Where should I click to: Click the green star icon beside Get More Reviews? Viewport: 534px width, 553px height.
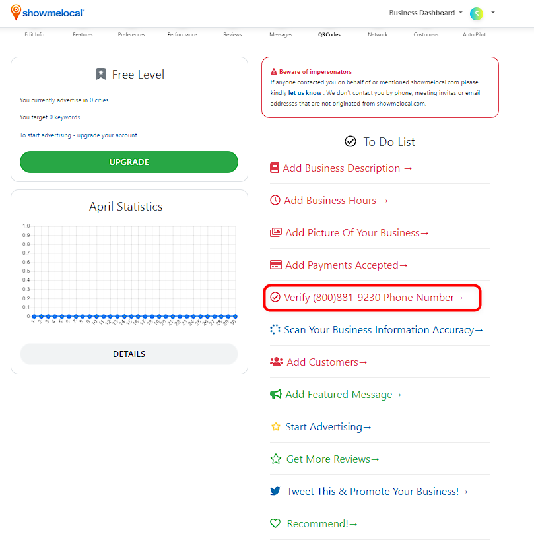(276, 459)
